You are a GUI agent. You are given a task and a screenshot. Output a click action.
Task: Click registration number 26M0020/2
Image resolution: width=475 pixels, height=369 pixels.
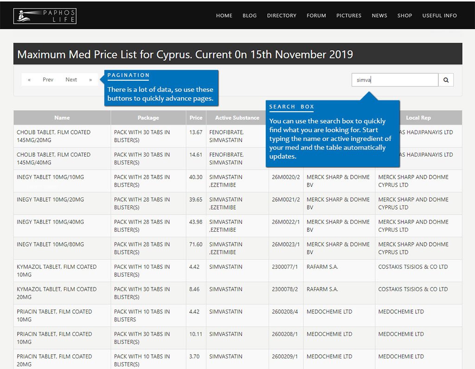click(286, 177)
